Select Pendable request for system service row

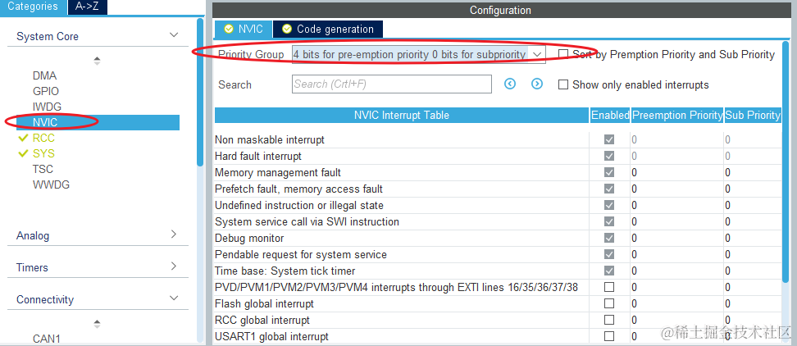coord(499,254)
